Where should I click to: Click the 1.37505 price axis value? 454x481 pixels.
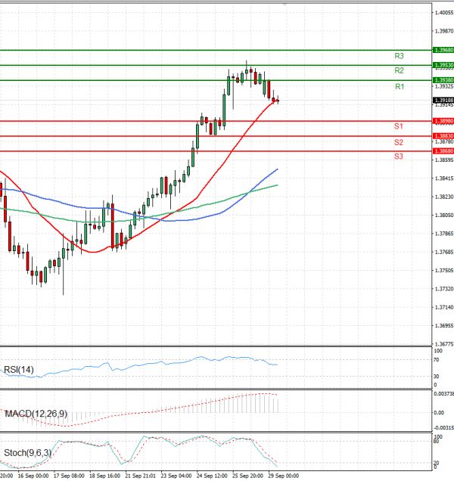[x=444, y=270]
